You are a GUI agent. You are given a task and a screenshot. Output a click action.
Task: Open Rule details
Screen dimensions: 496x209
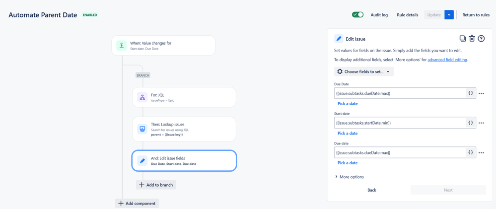(408, 15)
